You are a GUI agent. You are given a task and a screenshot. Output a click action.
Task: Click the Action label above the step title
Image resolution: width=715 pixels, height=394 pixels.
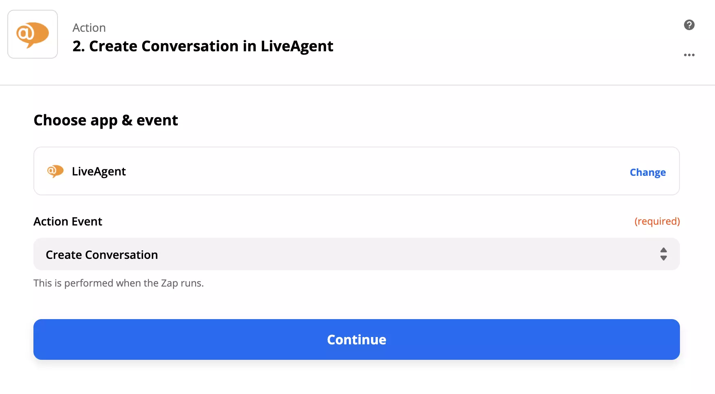tap(89, 27)
